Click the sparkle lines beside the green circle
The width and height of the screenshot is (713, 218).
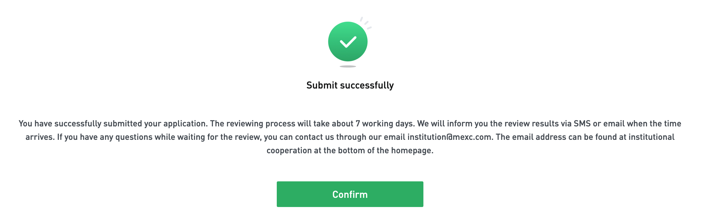pos(366,23)
